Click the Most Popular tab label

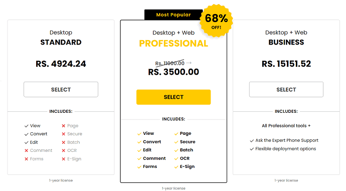pyautogui.click(x=174, y=15)
